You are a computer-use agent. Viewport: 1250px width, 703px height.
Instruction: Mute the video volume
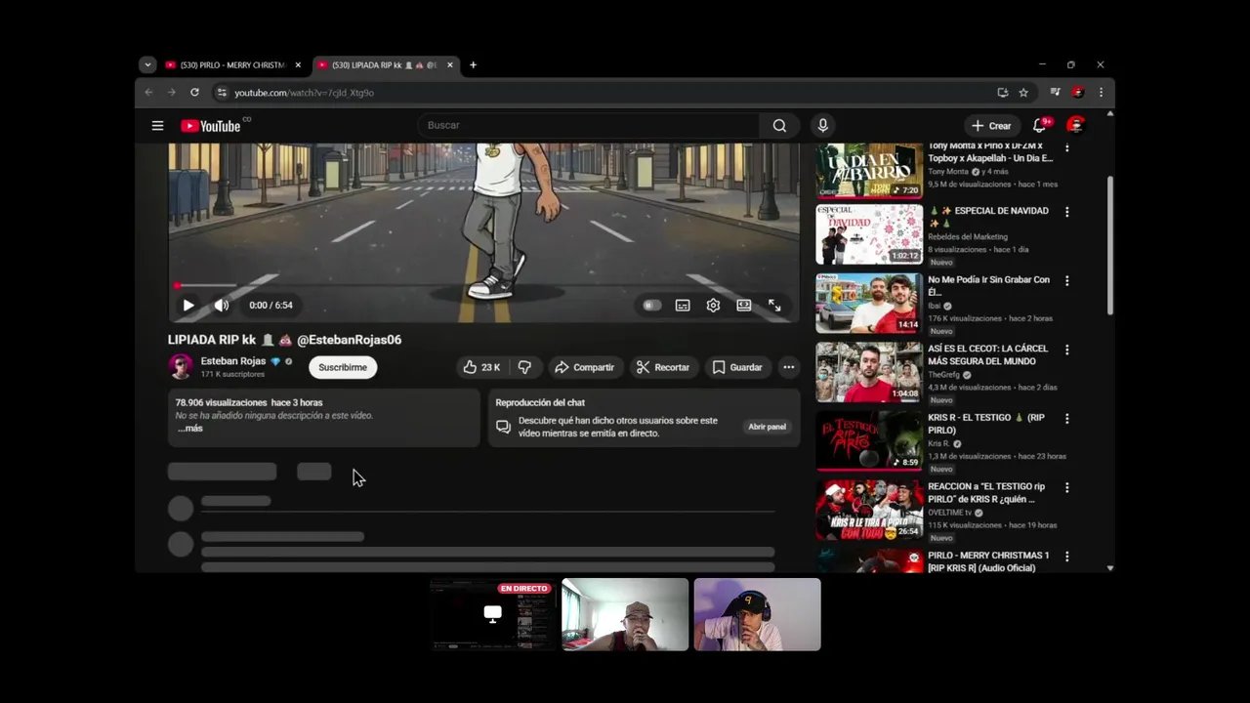pyautogui.click(x=222, y=305)
